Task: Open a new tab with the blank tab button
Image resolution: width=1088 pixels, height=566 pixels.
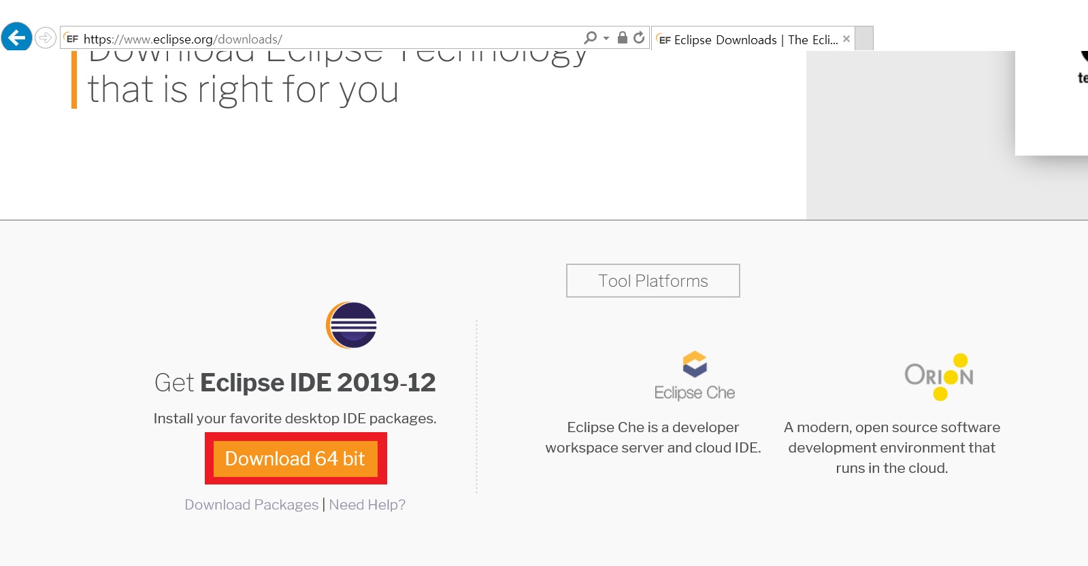Action: coord(864,38)
